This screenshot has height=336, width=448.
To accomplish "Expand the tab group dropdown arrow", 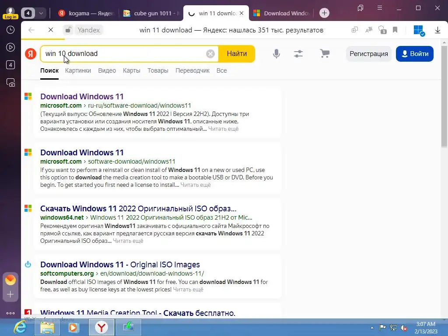I will coord(41,13).
